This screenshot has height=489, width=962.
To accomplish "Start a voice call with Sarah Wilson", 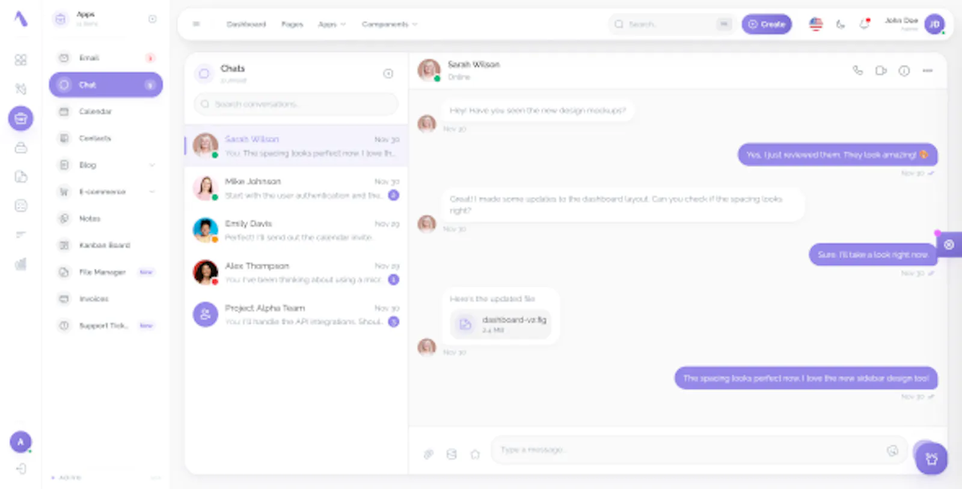I will (858, 71).
